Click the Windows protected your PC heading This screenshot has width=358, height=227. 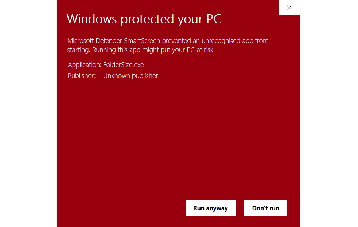tap(144, 19)
